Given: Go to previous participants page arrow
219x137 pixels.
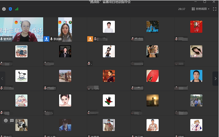Looking at the screenshot, I should click(x=2, y=78).
